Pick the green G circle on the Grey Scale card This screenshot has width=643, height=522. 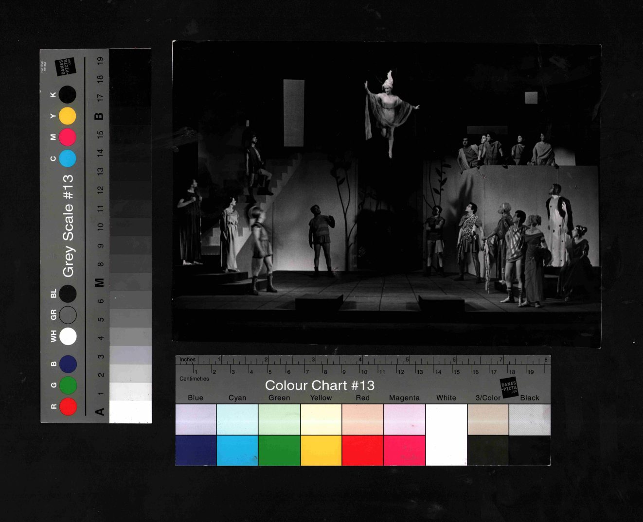[x=68, y=385]
